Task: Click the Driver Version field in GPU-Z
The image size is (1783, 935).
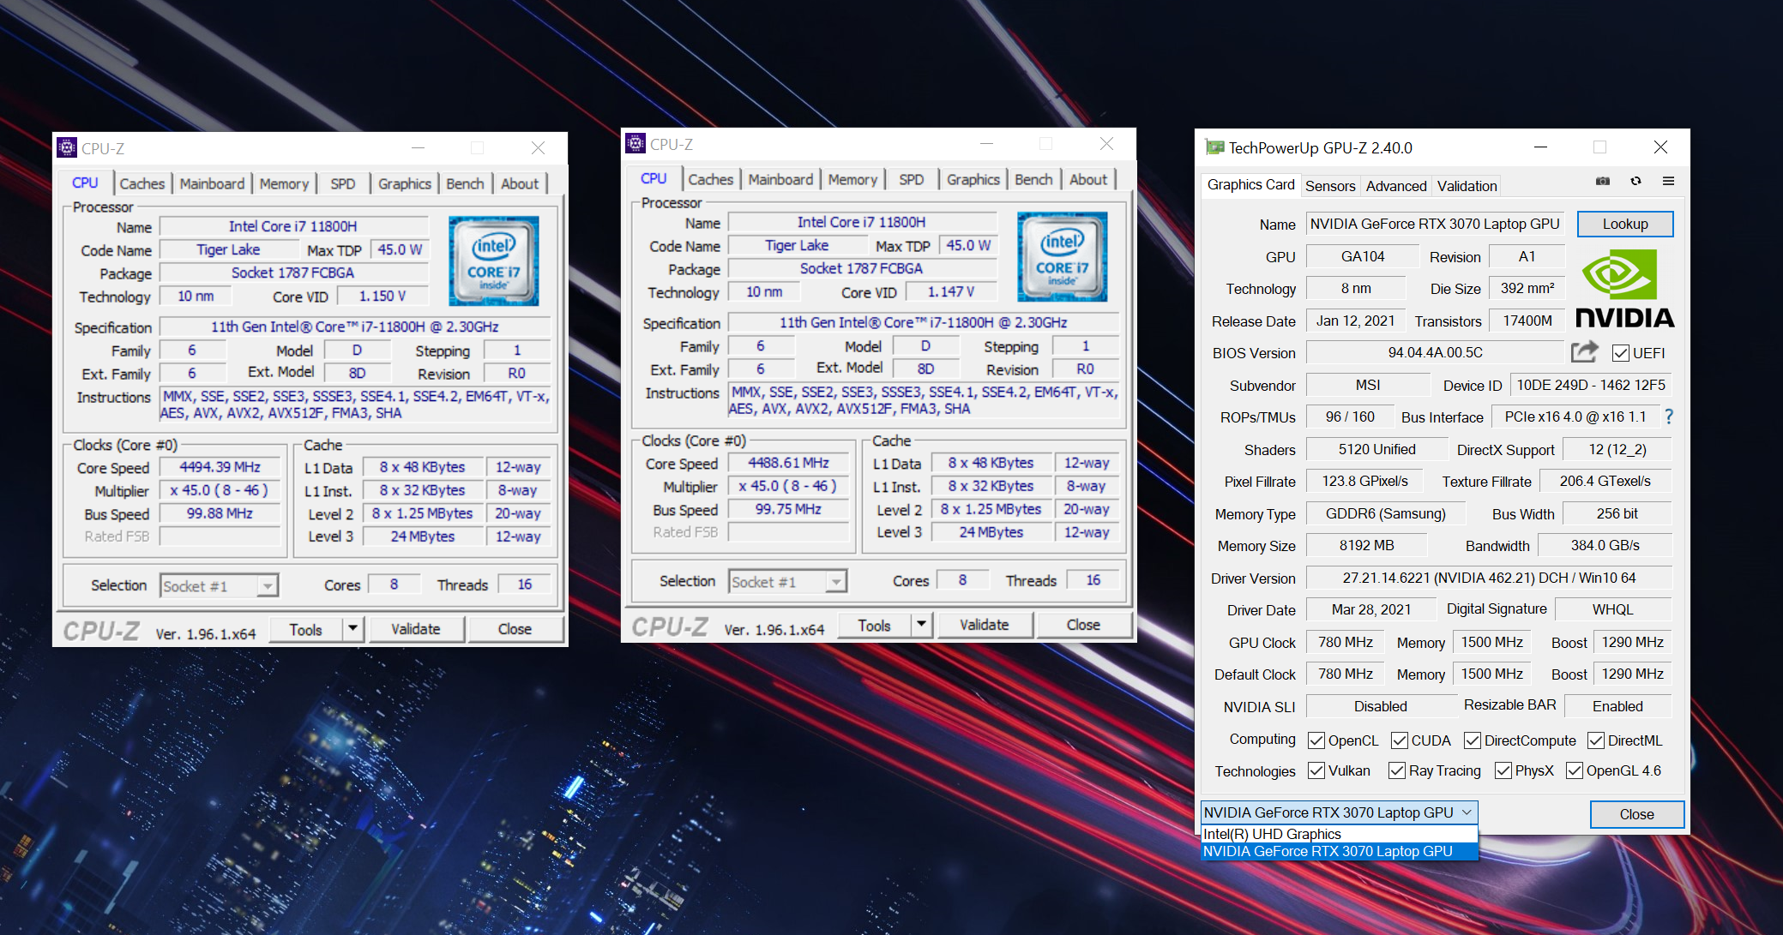Action: [1489, 578]
